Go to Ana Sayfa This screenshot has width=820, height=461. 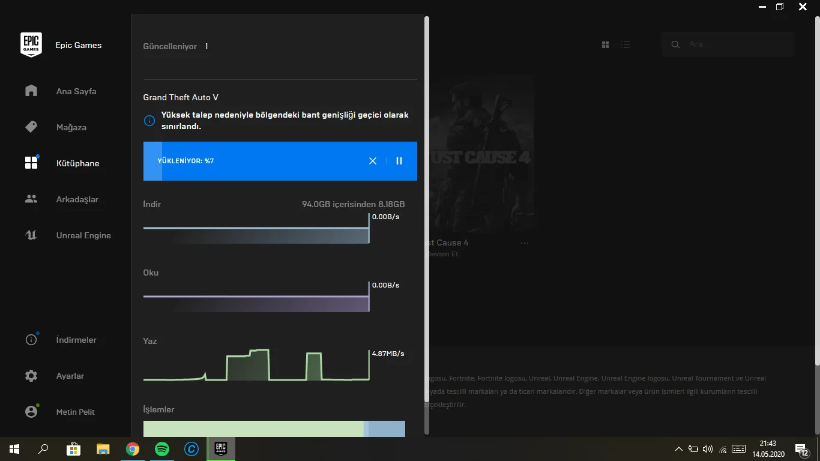(76, 91)
